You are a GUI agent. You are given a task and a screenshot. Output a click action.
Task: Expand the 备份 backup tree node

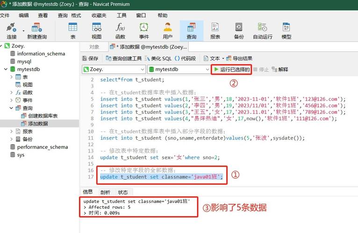11,139
